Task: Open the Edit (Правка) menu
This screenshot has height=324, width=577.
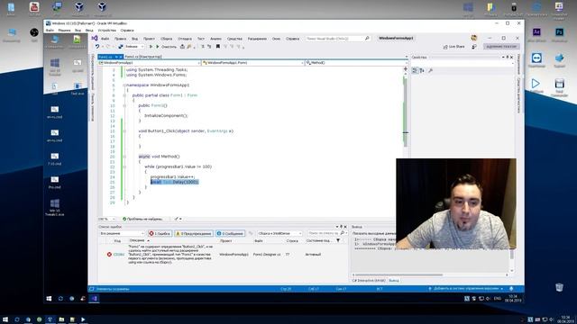Action: (120, 39)
